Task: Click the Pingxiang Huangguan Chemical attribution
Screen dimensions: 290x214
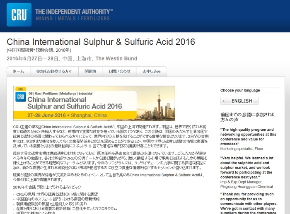Action: tap(247, 187)
